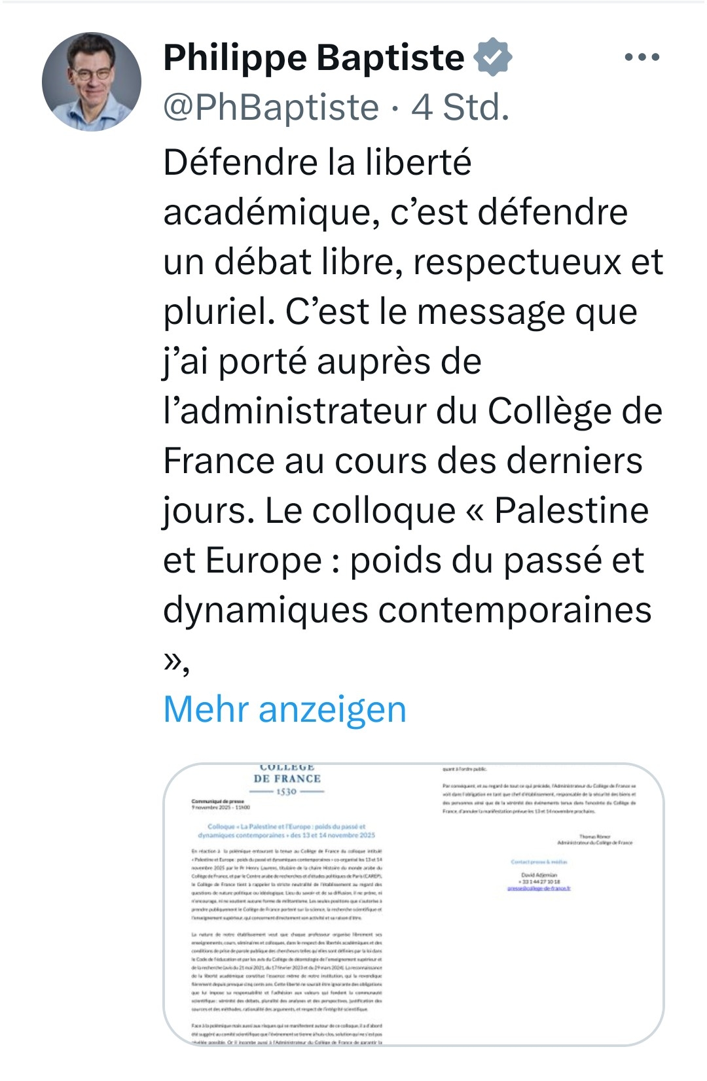
Task: Click the presse@college-de-france.fr email link
Action: (x=539, y=888)
